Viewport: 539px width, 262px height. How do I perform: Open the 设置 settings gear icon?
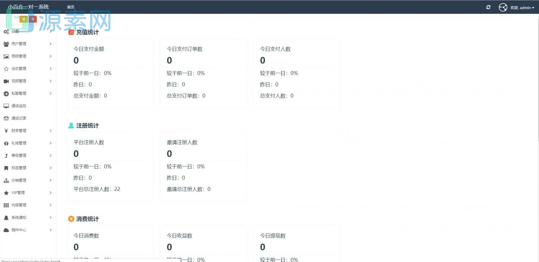pos(5,31)
